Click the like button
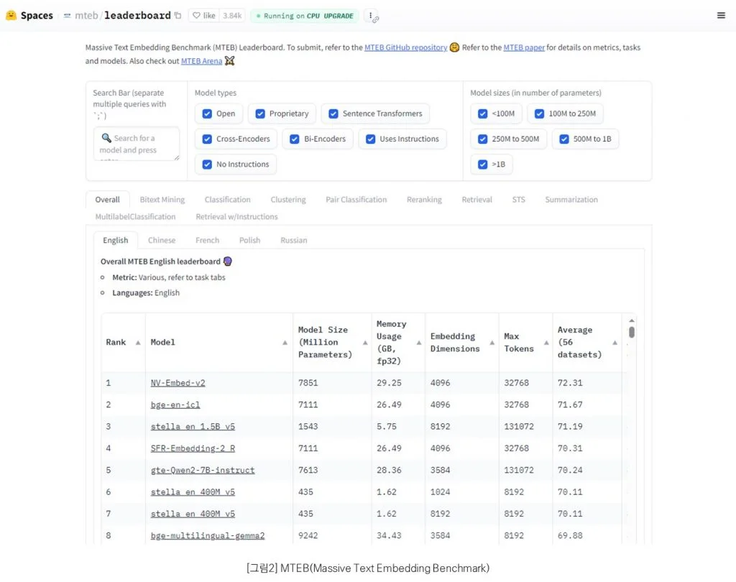This screenshot has height=582, width=736. [203, 16]
